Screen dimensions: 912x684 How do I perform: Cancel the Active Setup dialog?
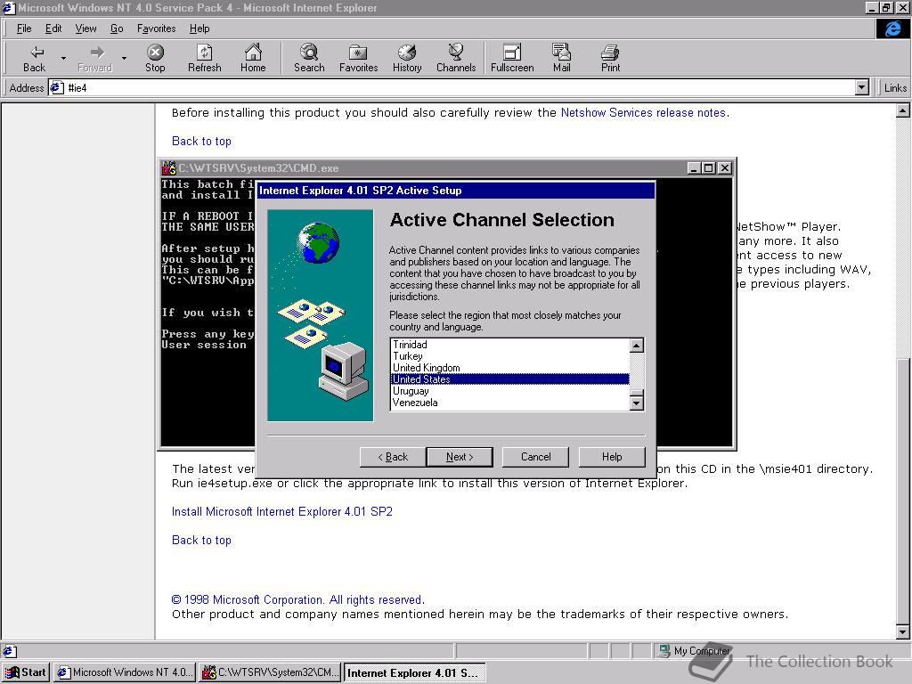535,457
